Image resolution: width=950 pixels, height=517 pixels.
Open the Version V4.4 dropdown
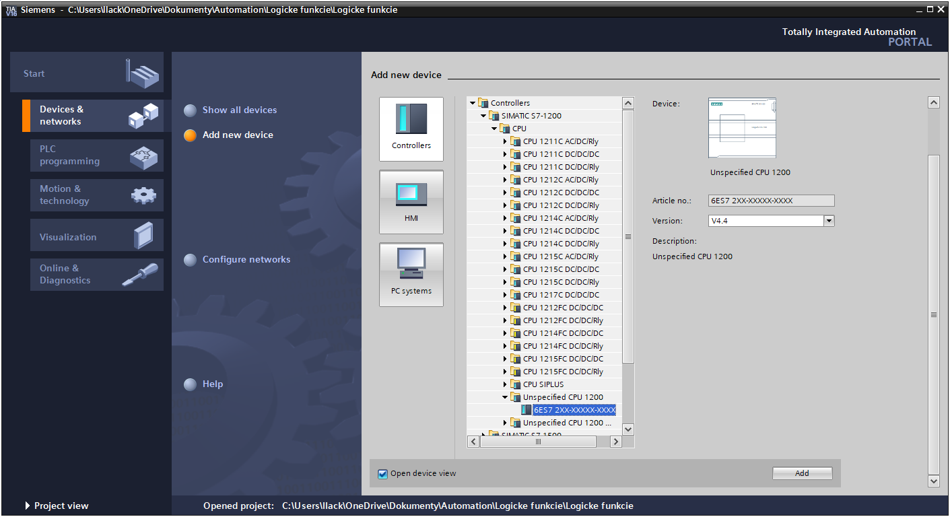pos(829,221)
